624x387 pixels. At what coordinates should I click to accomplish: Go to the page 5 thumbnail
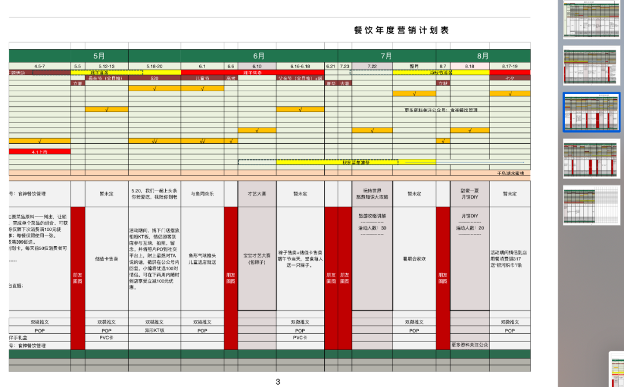coord(592,205)
